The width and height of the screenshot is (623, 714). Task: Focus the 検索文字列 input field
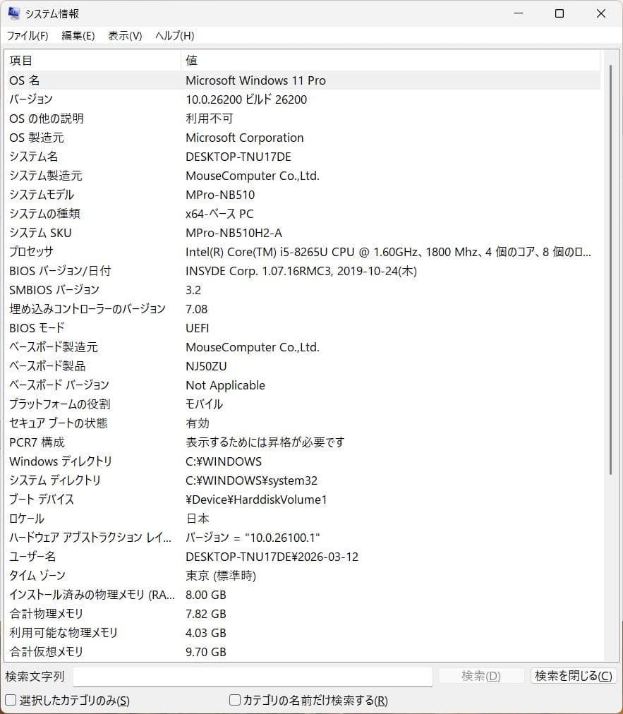click(x=253, y=676)
